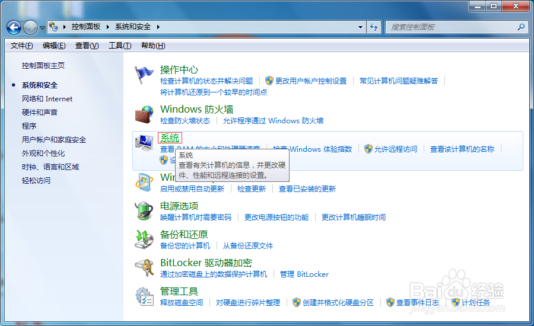Select 用户帐户和家庭安全 in the sidebar
Viewport: 534px width, 326px height.
tap(54, 140)
